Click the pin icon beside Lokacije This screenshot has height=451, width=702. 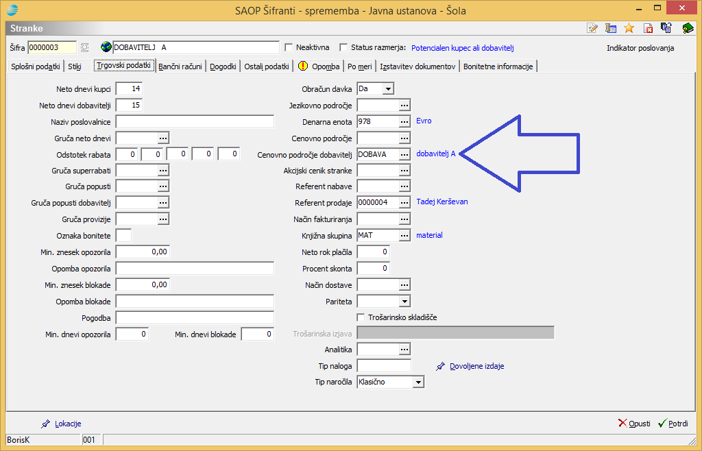click(46, 424)
